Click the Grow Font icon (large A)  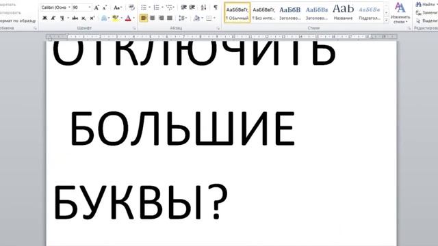click(x=96, y=8)
